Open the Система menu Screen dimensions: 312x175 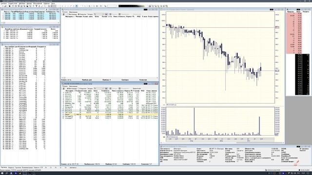(3, 3)
